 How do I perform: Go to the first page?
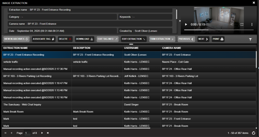click(5, 133)
